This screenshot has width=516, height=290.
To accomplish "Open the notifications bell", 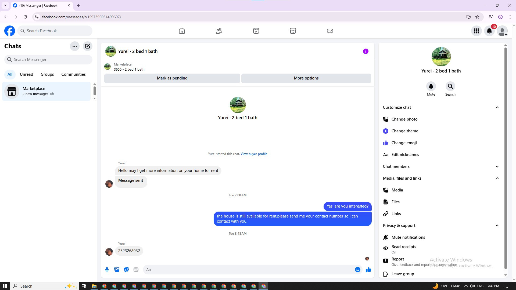I will pos(489,31).
